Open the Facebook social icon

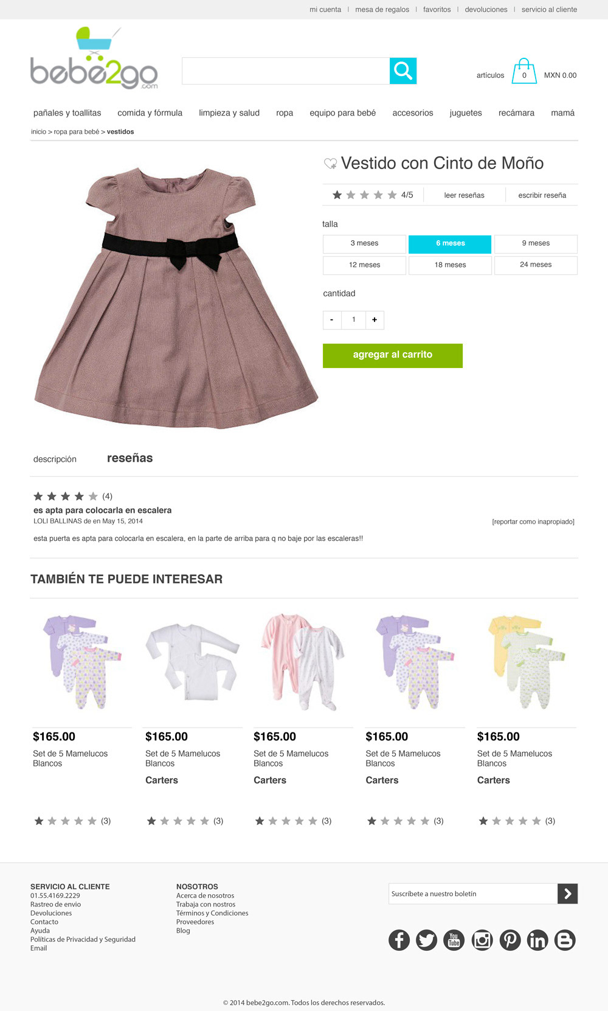[399, 940]
